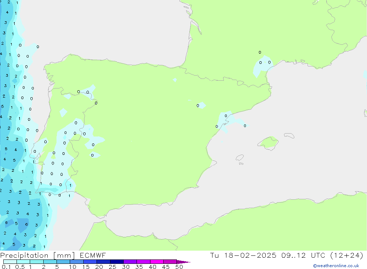Image resolution: width=367 pixels, height=269 pixels.
Task: Click the light-blue precipitation patch in southern France
Action: click(x=263, y=66)
